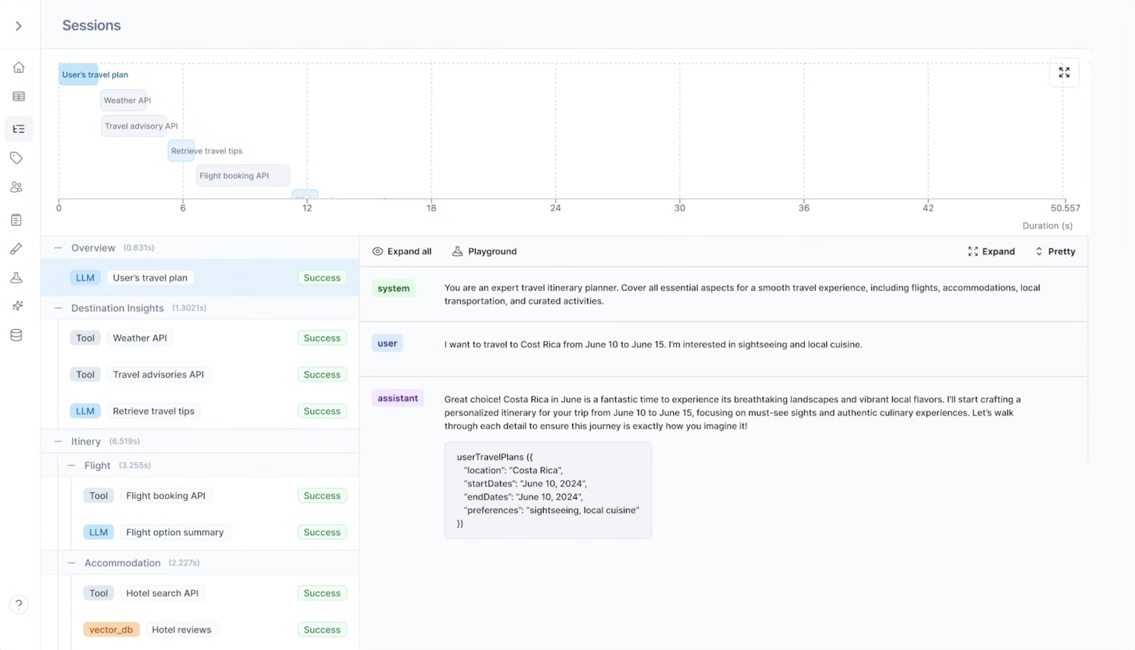Collapse the Destination Insights section

(58, 308)
